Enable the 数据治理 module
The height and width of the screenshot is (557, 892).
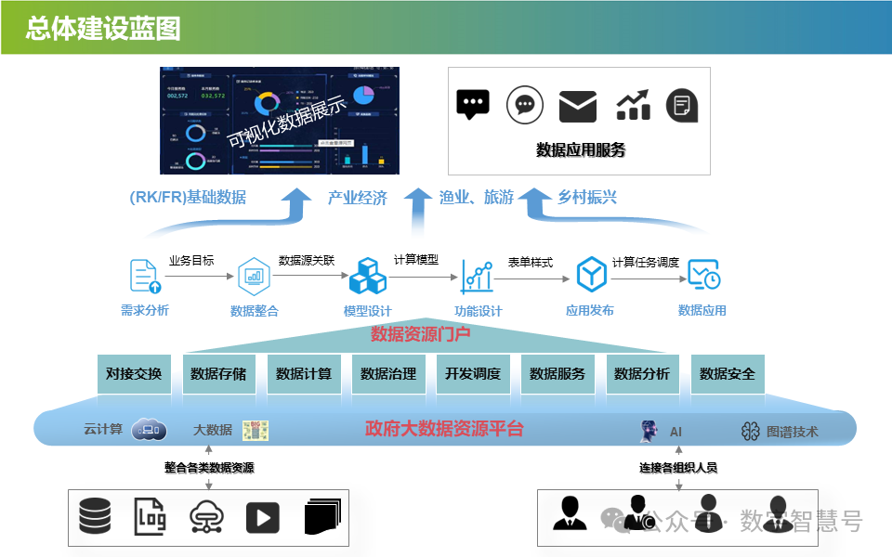(x=388, y=374)
